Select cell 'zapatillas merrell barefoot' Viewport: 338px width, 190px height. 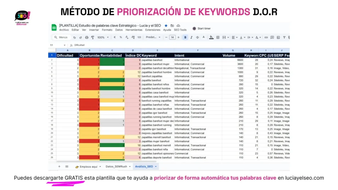[x=157, y=137]
